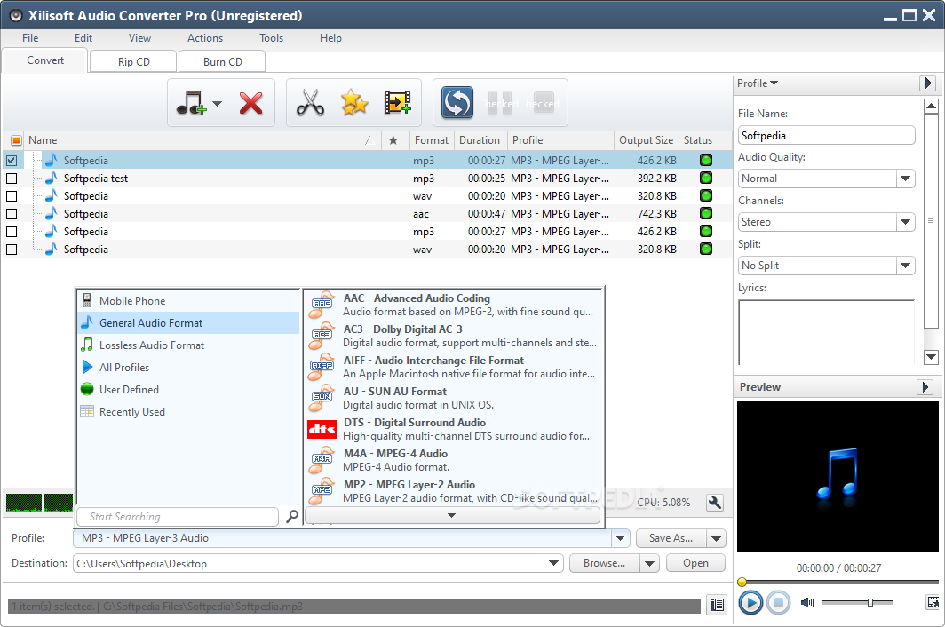This screenshot has width=945, height=627.
Task: Click the Add File music note icon
Action: [x=191, y=103]
